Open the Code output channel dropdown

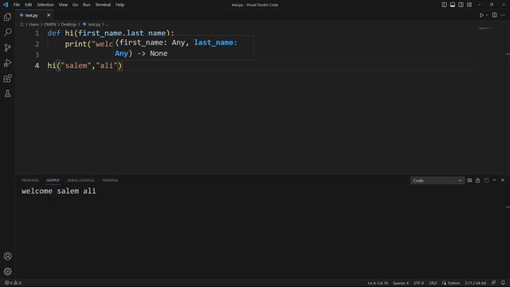437,181
